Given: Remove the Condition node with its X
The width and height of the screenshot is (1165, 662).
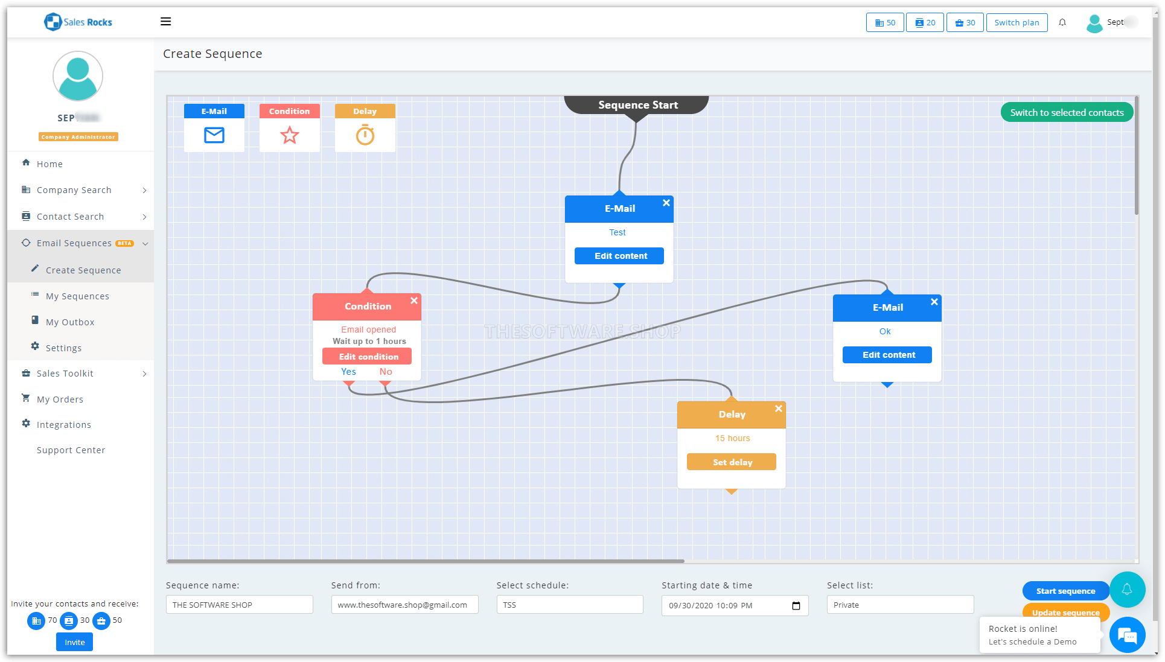Looking at the screenshot, I should click(414, 301).
